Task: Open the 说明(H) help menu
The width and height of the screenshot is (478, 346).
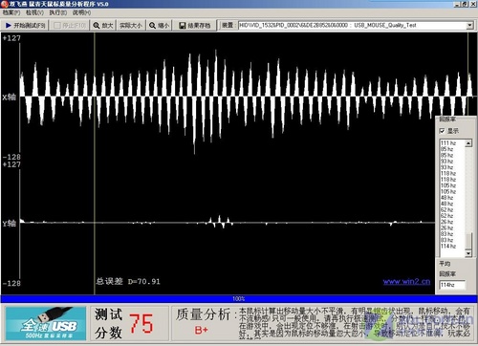Action: (x=81, y=12)
